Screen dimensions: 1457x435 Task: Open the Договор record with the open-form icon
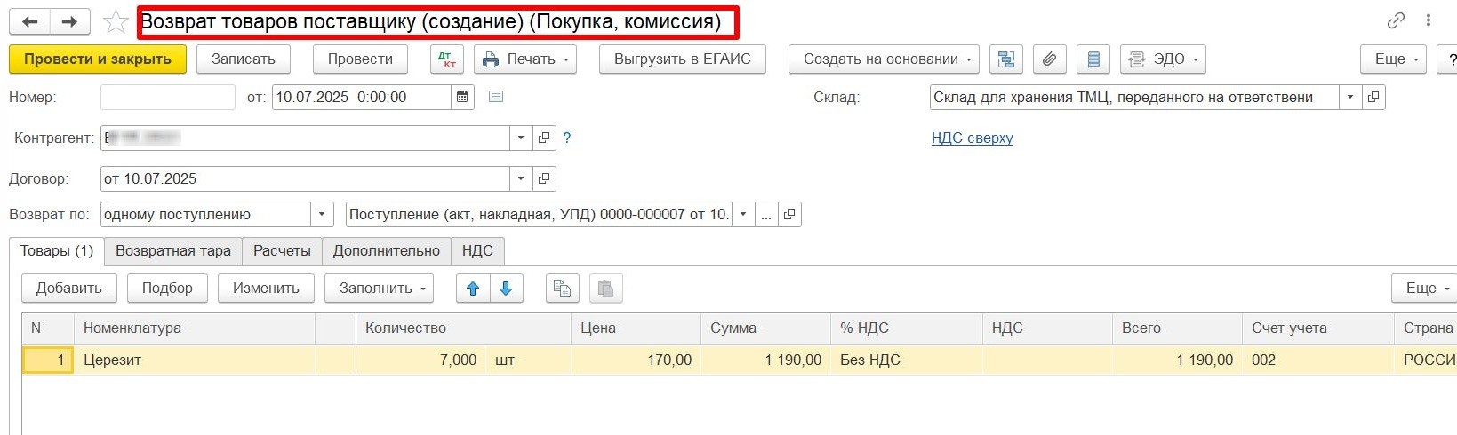pyautogui.click(x=544, y=179)
